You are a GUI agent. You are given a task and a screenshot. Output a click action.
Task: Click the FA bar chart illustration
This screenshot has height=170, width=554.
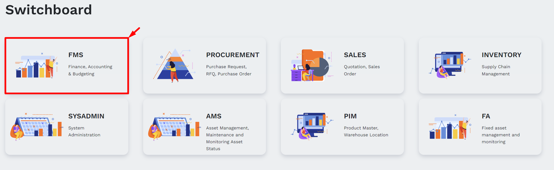[x=450, y=127]
